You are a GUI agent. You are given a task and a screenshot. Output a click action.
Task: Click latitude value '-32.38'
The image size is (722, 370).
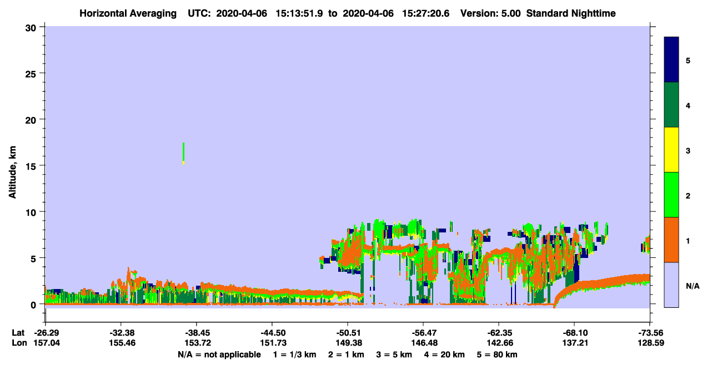[121, 333]
